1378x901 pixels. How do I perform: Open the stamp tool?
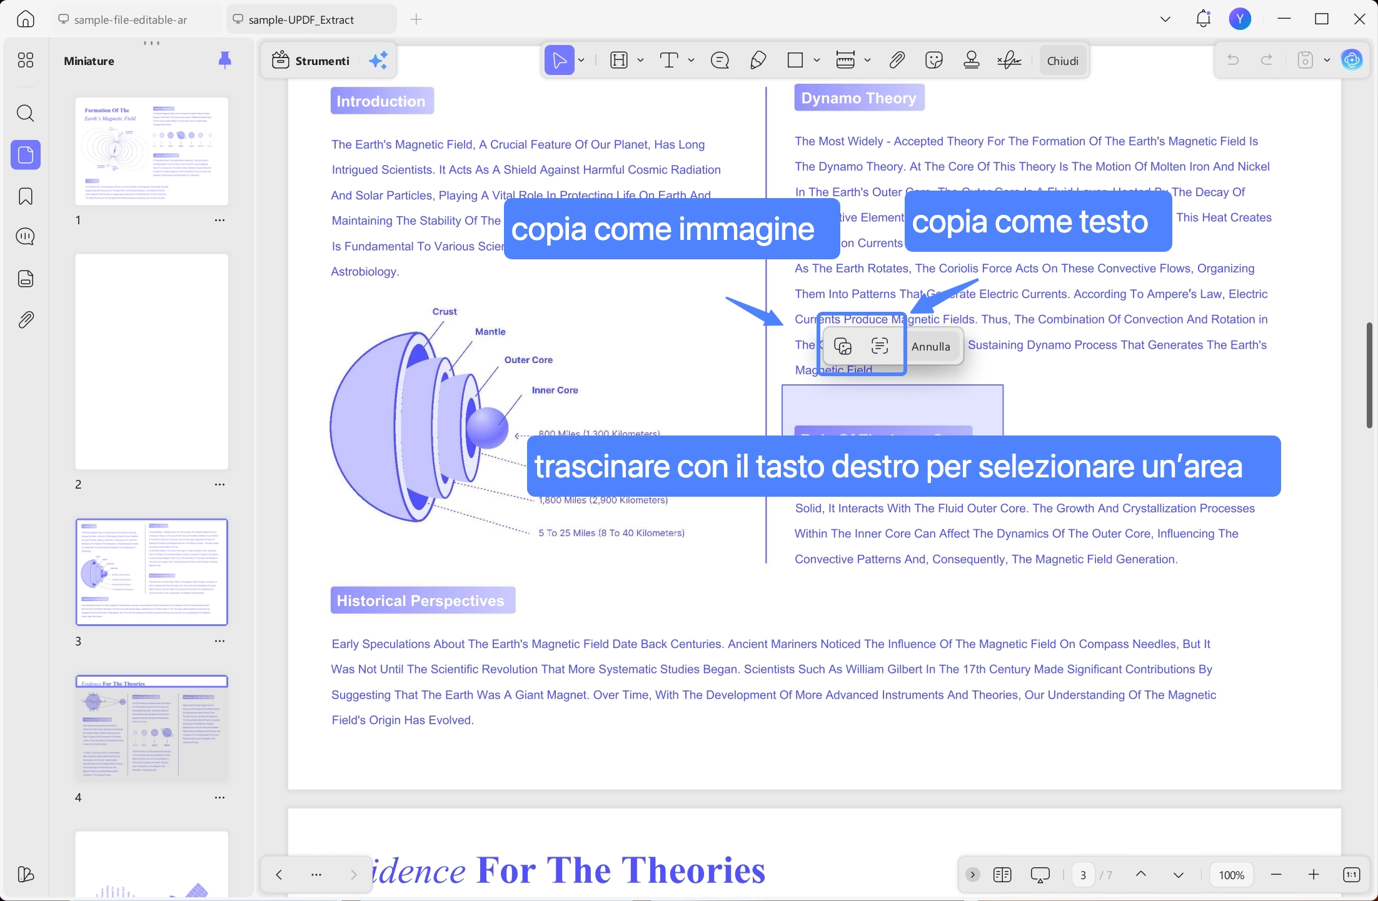pos(972,60)
